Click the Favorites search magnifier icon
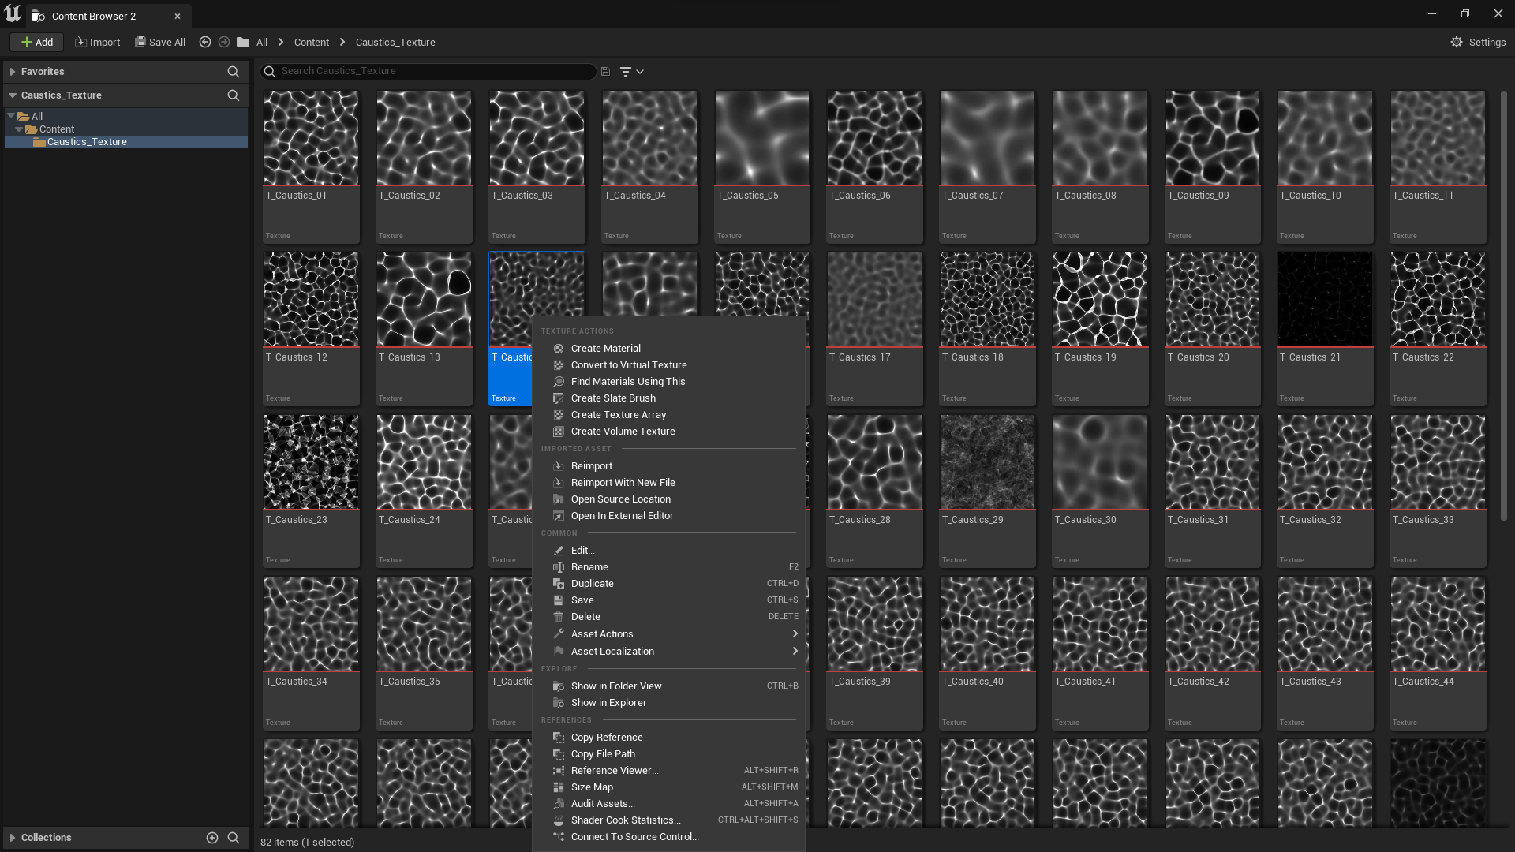This screenshot has width=1515, height=852. coord(234,72)
